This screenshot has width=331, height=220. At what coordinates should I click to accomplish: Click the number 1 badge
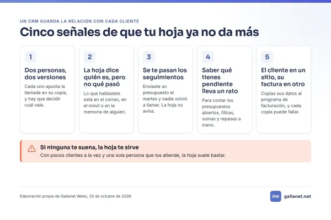click(x=30, y=57)
